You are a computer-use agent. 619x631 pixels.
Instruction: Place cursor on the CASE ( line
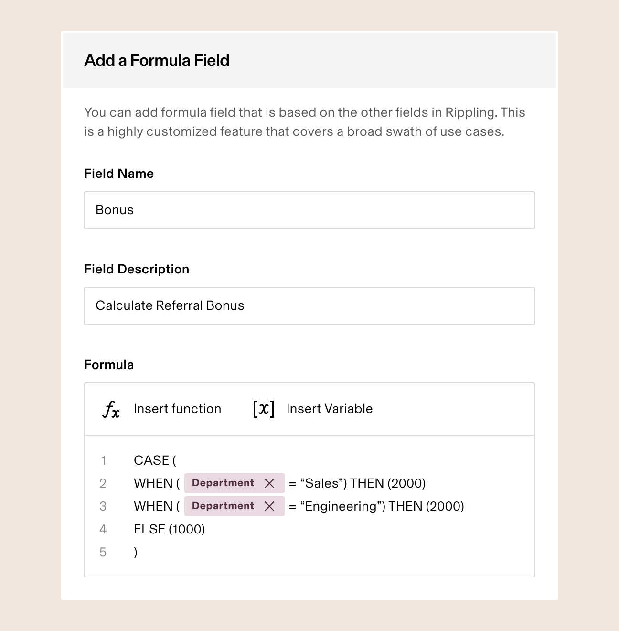(x=155, y=460)
